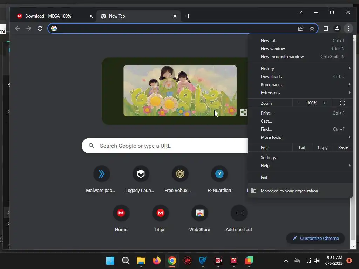Decrease zoom with minus button
Viewport: 359px width, 269px height.
[x=299, y=103]
